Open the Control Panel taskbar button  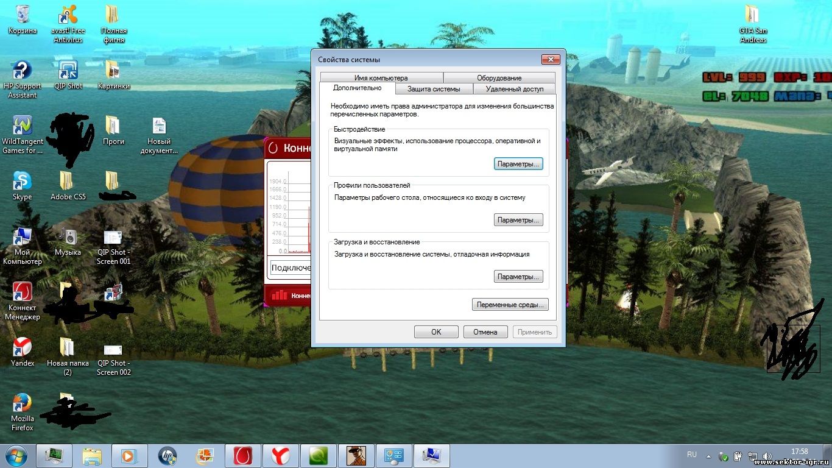393,456
